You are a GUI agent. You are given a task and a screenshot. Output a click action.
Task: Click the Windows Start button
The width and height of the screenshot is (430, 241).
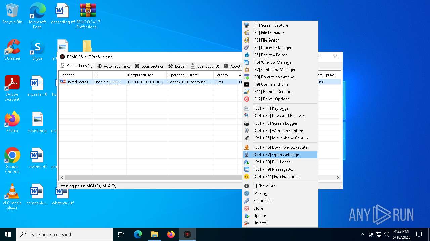8,234
